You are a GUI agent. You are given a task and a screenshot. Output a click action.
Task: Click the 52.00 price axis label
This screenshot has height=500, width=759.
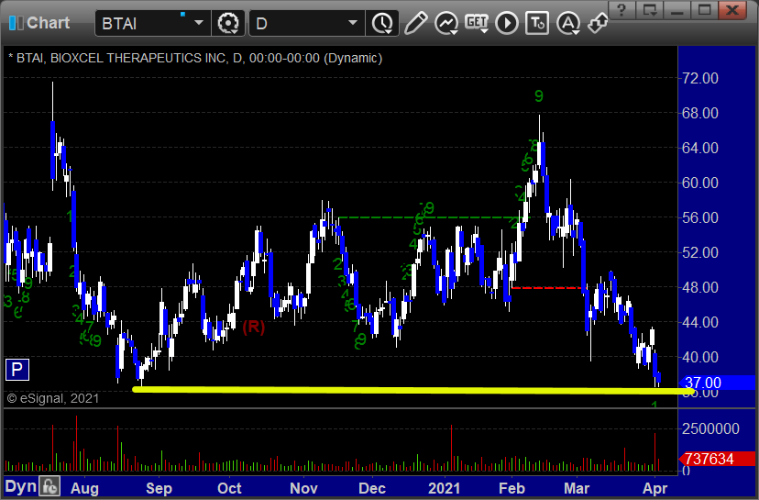coord(699,252)
